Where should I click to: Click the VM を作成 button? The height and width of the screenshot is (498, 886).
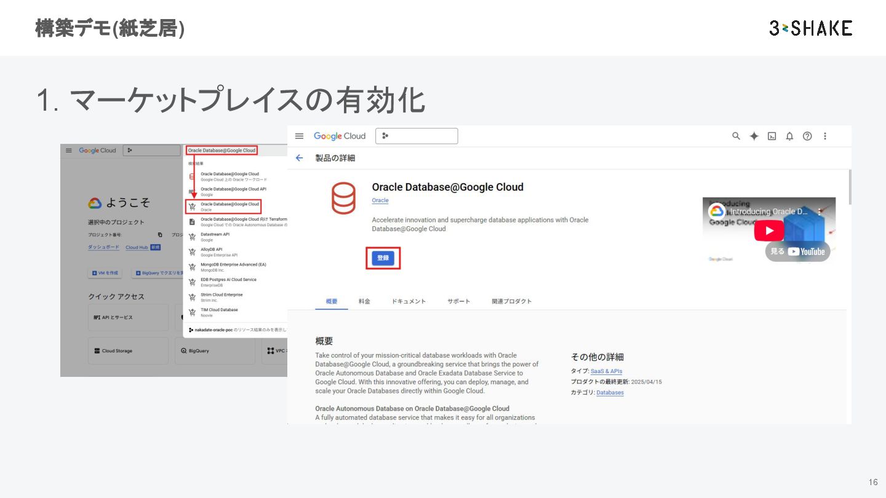point(105,273)
